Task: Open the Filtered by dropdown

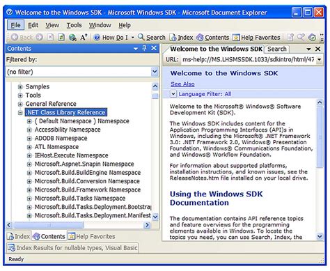Action: coord(155,72)
